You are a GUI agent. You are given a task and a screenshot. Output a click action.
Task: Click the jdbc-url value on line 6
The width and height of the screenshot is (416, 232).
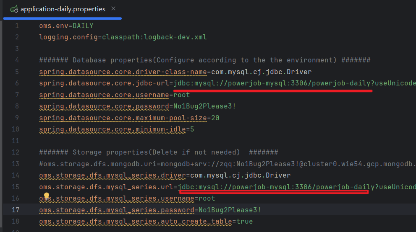(x=295, y=83)
